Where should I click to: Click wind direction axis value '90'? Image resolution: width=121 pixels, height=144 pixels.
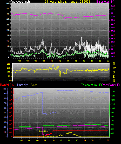pos(9,76)
